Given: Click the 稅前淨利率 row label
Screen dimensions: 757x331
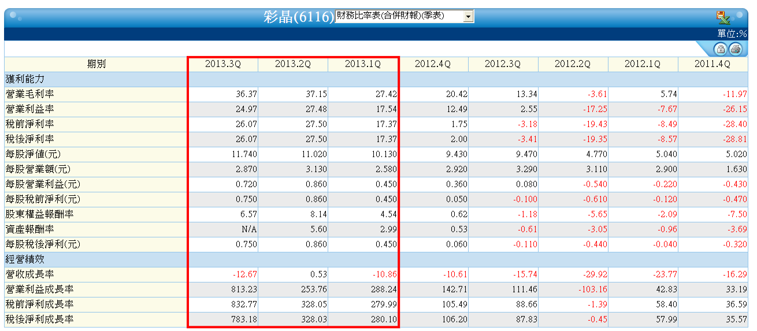Looking at the screenshot, I should point(30,124).
